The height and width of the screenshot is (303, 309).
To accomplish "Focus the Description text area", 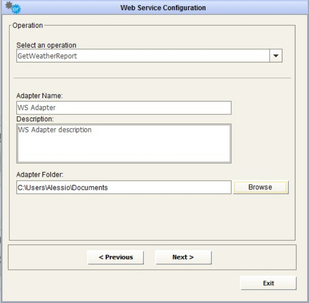I will pyautogui.click(x=124, y=144).
